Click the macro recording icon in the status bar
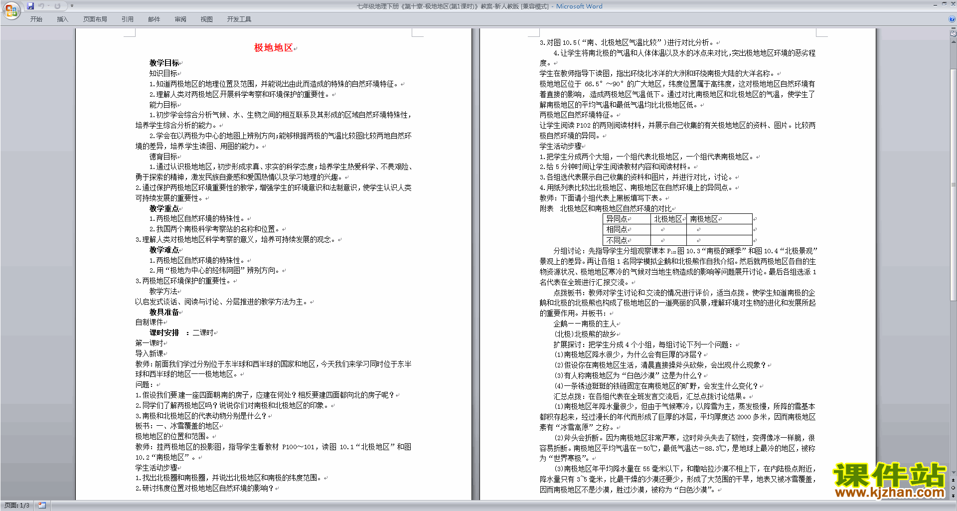This screenshot has width=957, height=511. [42, 506]
